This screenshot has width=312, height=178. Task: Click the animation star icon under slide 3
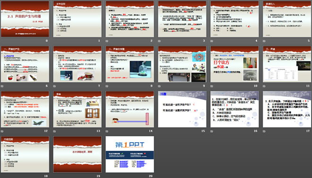click(x=159, y=41)
